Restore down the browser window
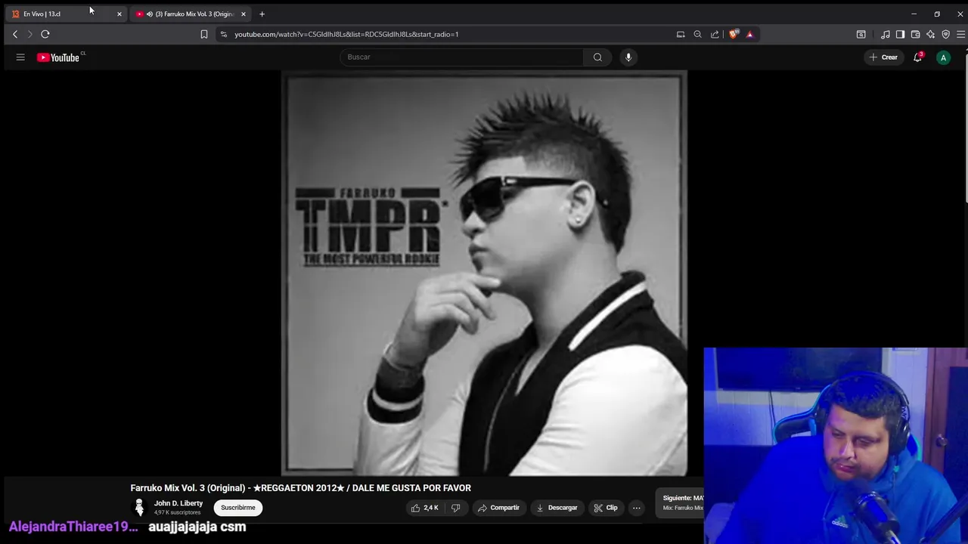968x544 pixels. click(937, 14)
